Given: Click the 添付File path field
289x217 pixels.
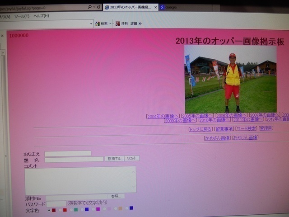Looking at the screenshot, I should pyautogui.click(x=77, y=197).
